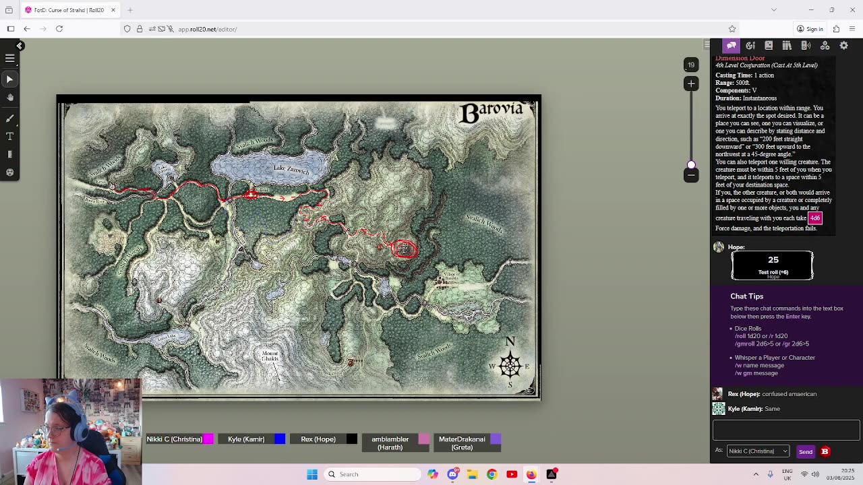Open a new browser tab
863x485 pixels.
coord(130,10)
